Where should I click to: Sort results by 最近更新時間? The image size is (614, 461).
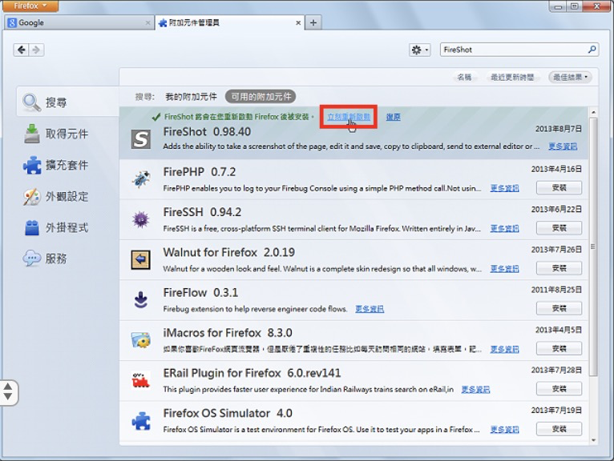(512, 77)
